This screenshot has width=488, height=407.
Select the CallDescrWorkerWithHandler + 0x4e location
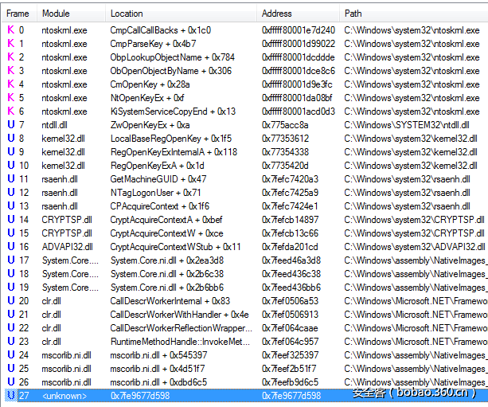coord(180,315)
